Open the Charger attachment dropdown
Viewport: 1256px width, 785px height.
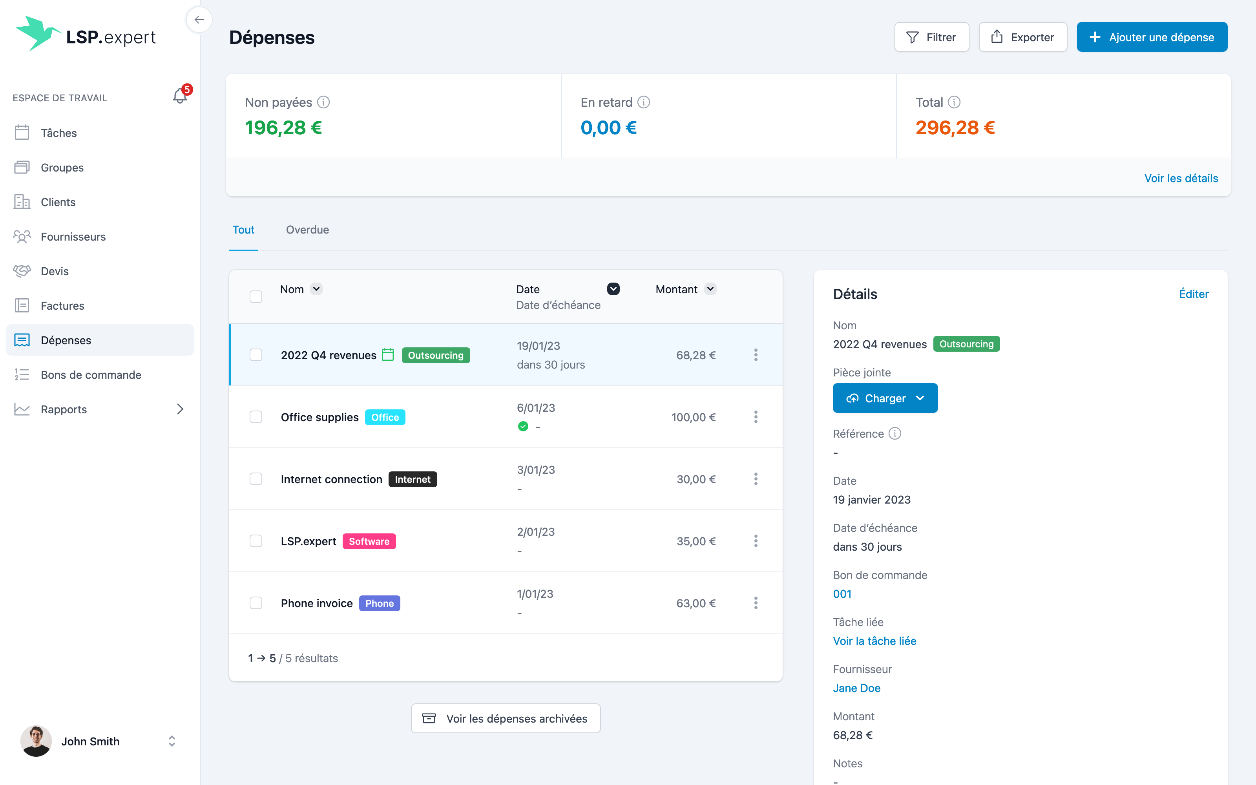tap(920, 398)
